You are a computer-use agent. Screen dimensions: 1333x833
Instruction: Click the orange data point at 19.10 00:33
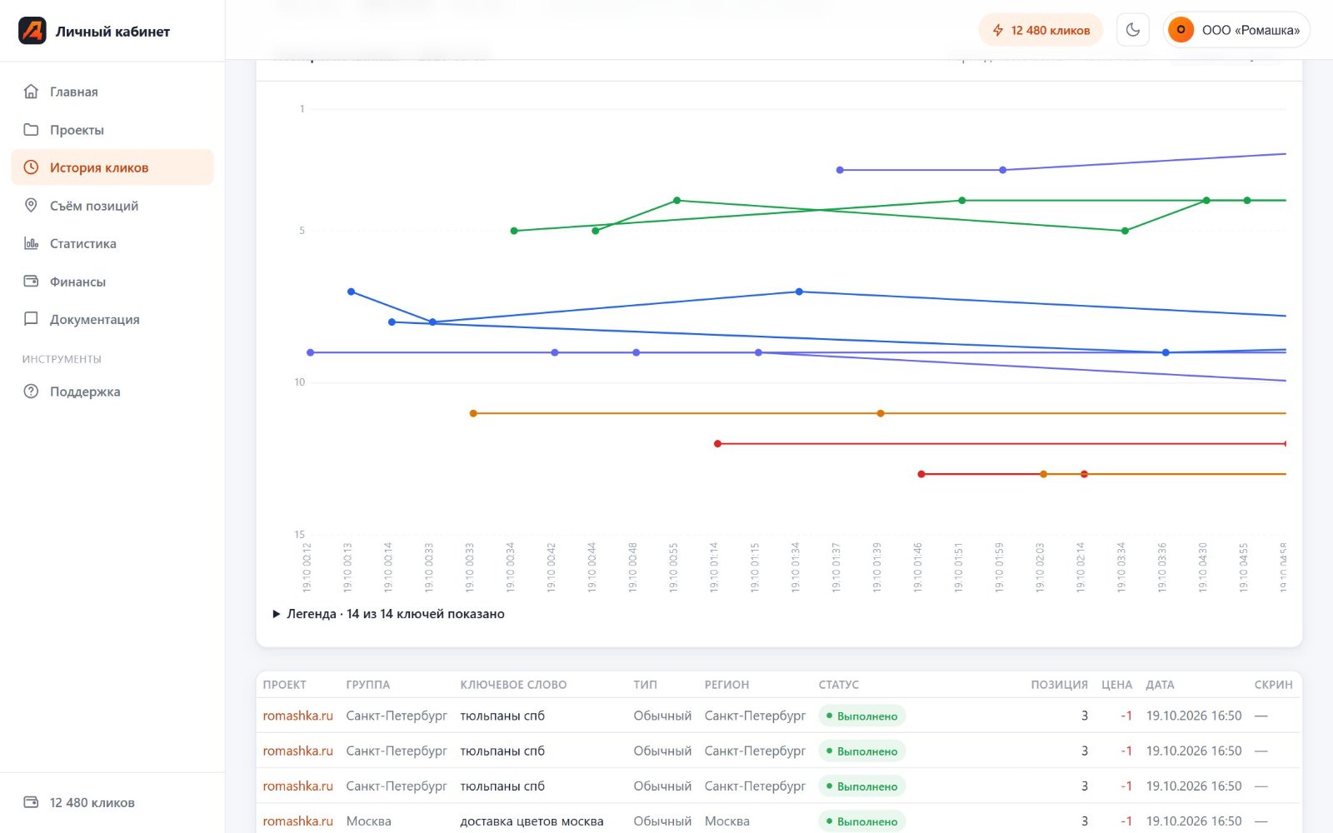473,413
